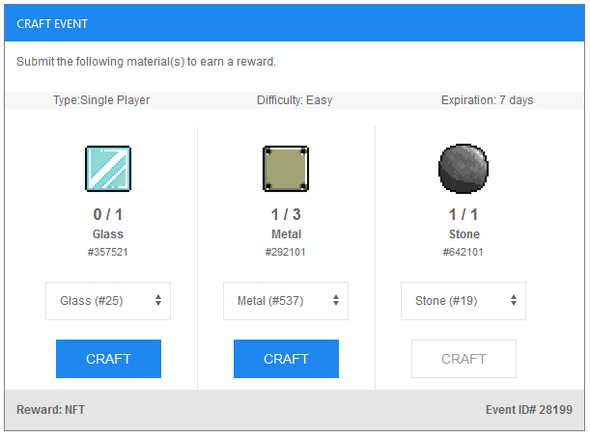Click the Metal ID #292101
Screen dimensions: 590x437
click(x=286, y=252)
